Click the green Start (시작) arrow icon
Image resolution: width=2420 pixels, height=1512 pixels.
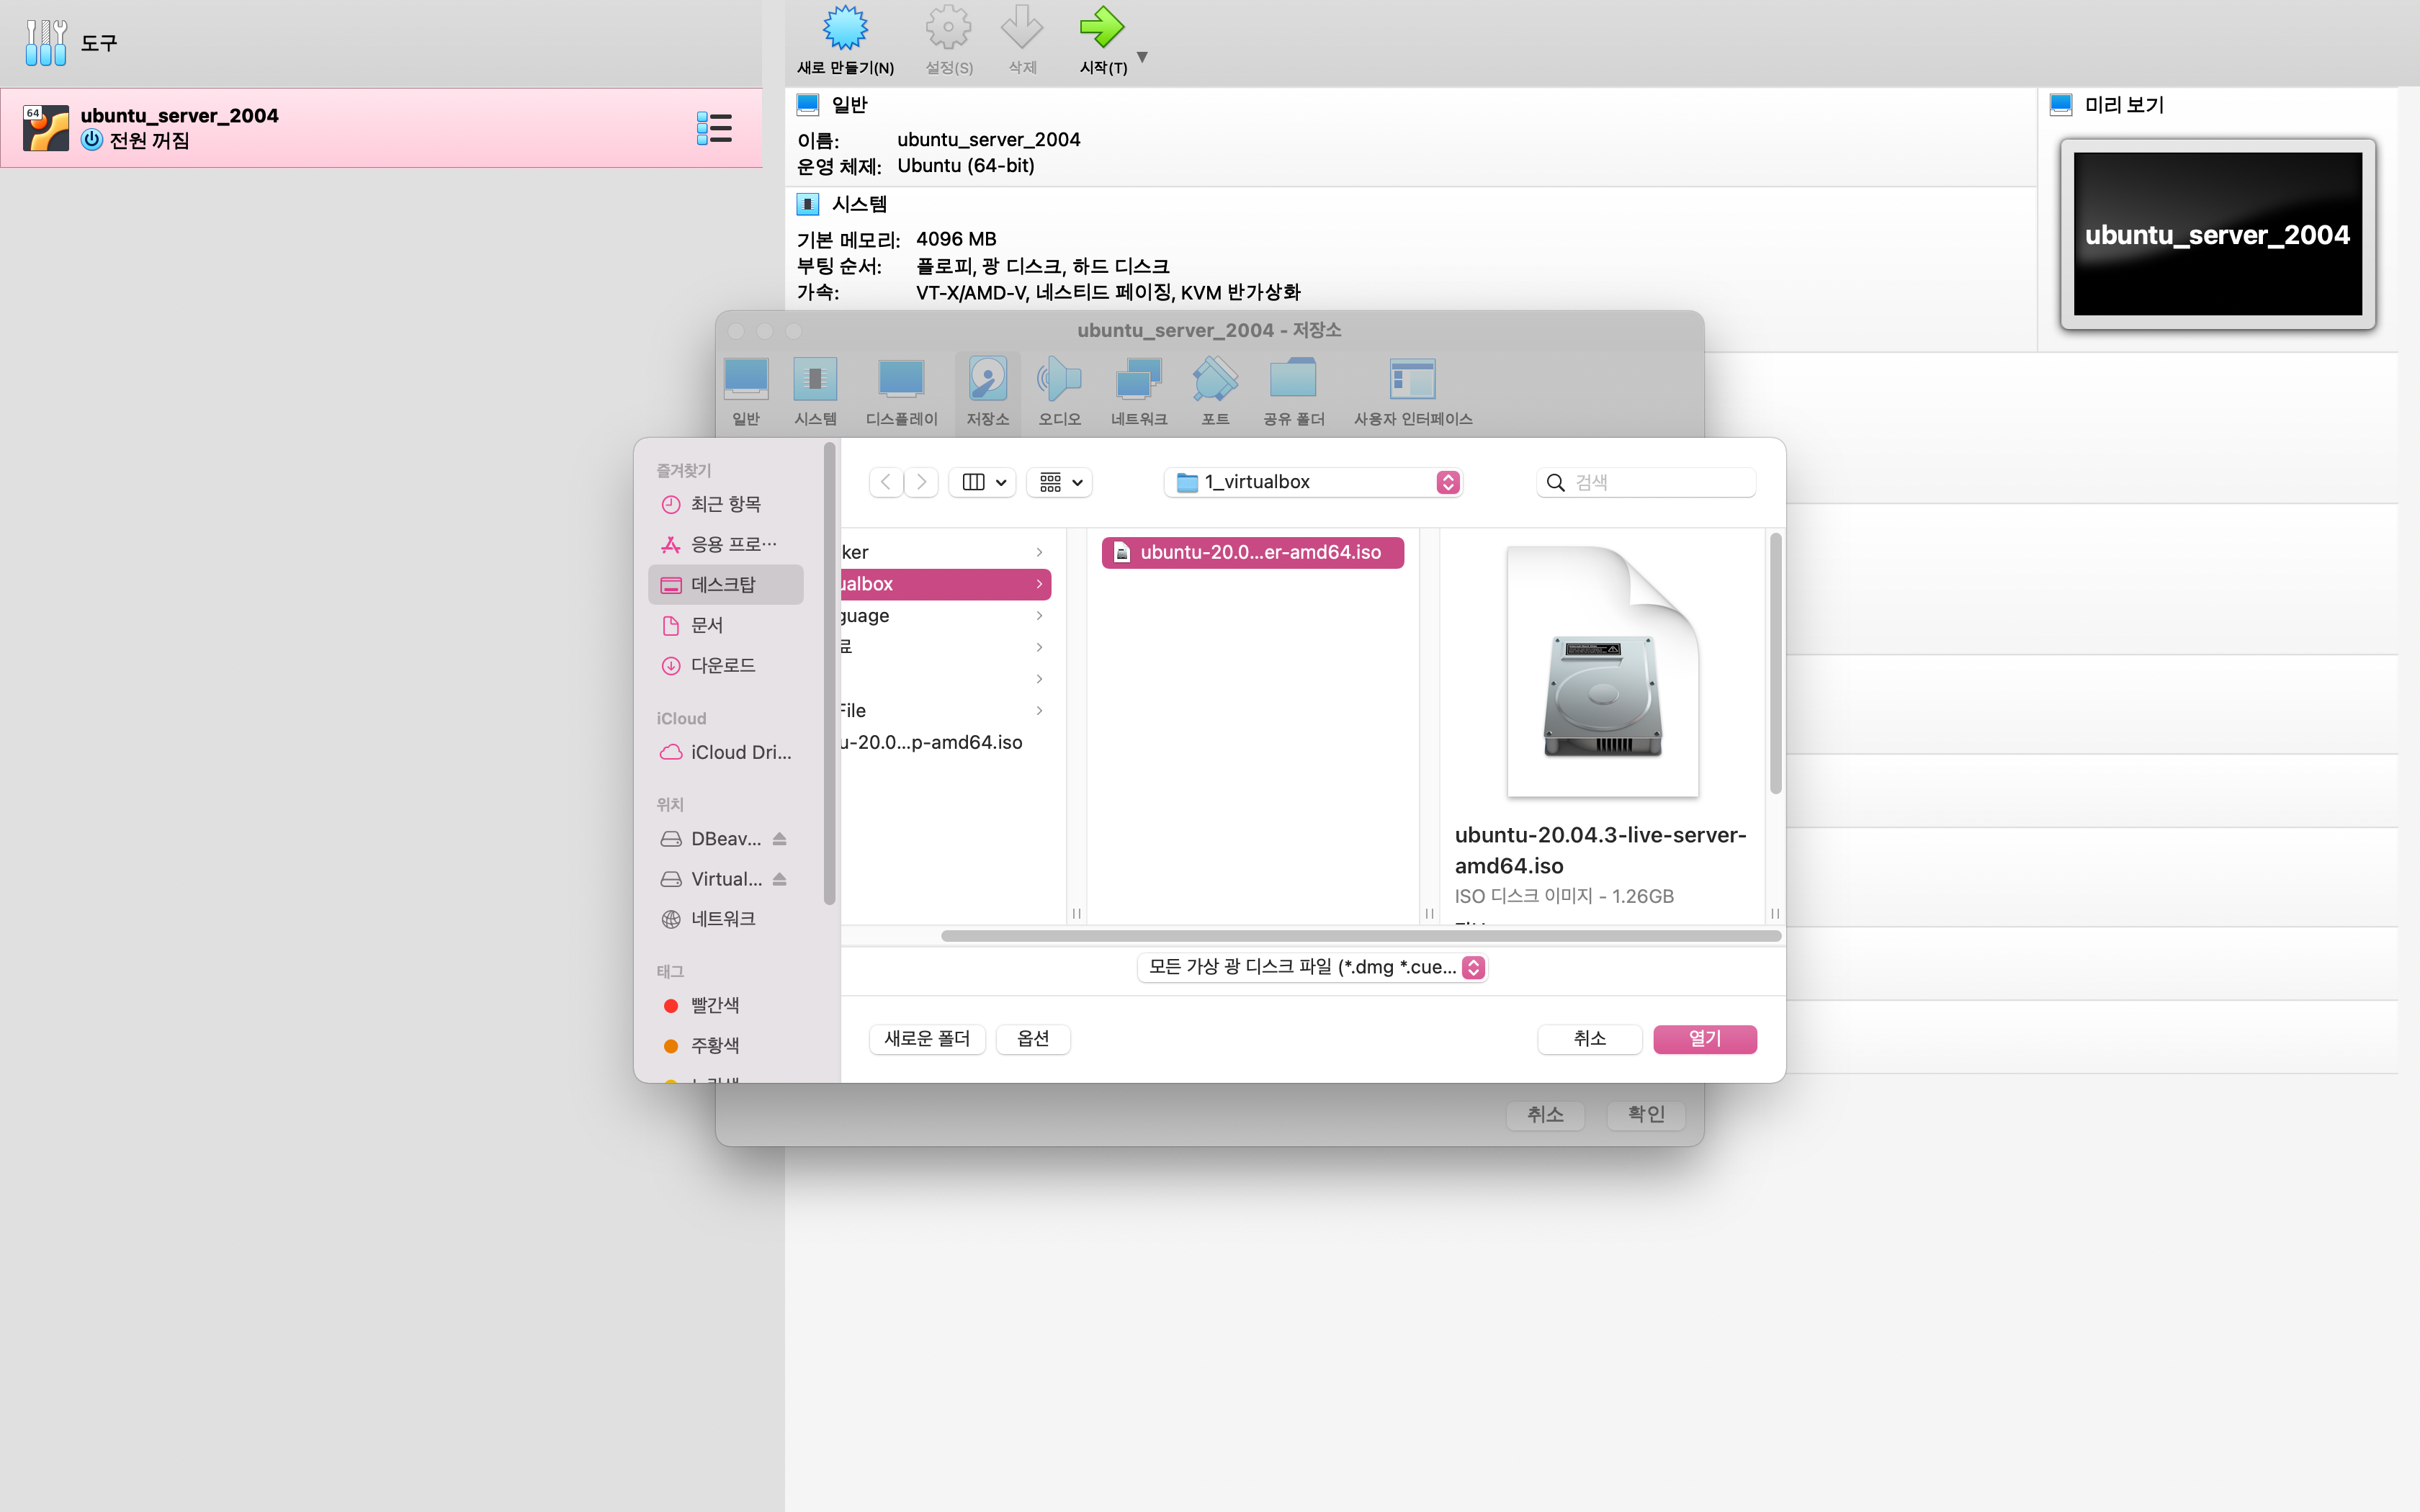pos(1101,28)
